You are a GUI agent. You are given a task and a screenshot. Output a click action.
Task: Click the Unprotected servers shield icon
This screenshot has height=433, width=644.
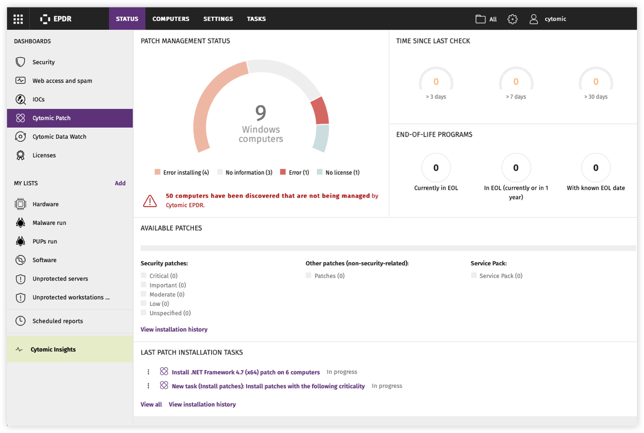tap(20, 279)
